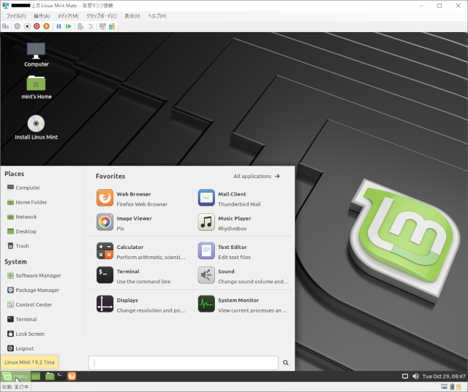Click the network display tray icon

pyautogui.click(x=405, y=376)
